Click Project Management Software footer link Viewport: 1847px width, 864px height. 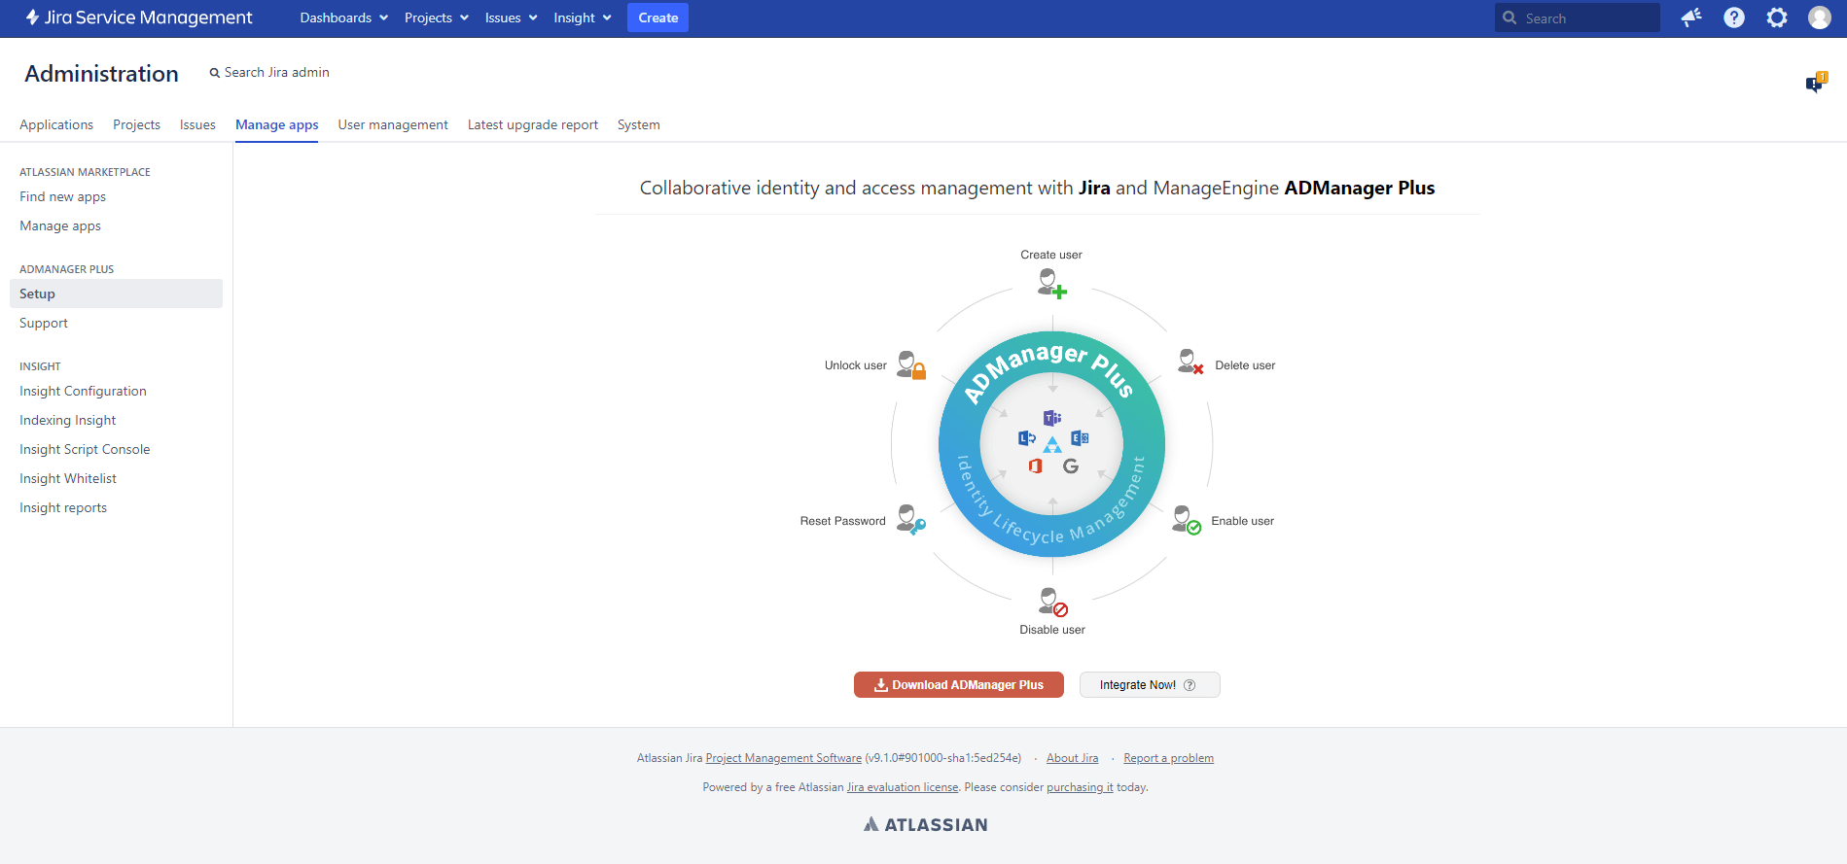pos(784,758)
